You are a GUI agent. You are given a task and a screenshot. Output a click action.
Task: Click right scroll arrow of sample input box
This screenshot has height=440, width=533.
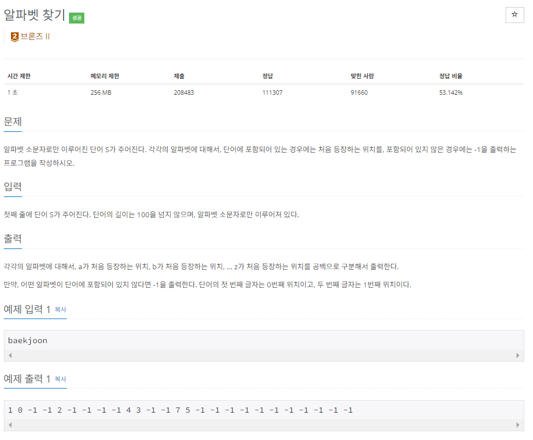pyautogui.click(x=518, y=356)
